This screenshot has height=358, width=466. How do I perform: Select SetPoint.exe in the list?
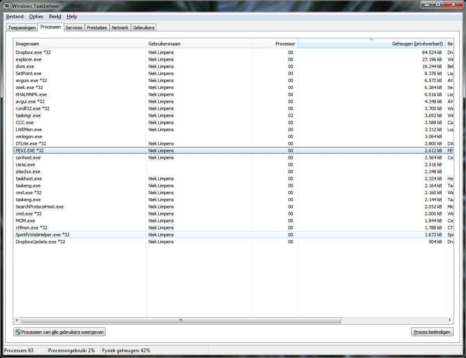(234, 73)
